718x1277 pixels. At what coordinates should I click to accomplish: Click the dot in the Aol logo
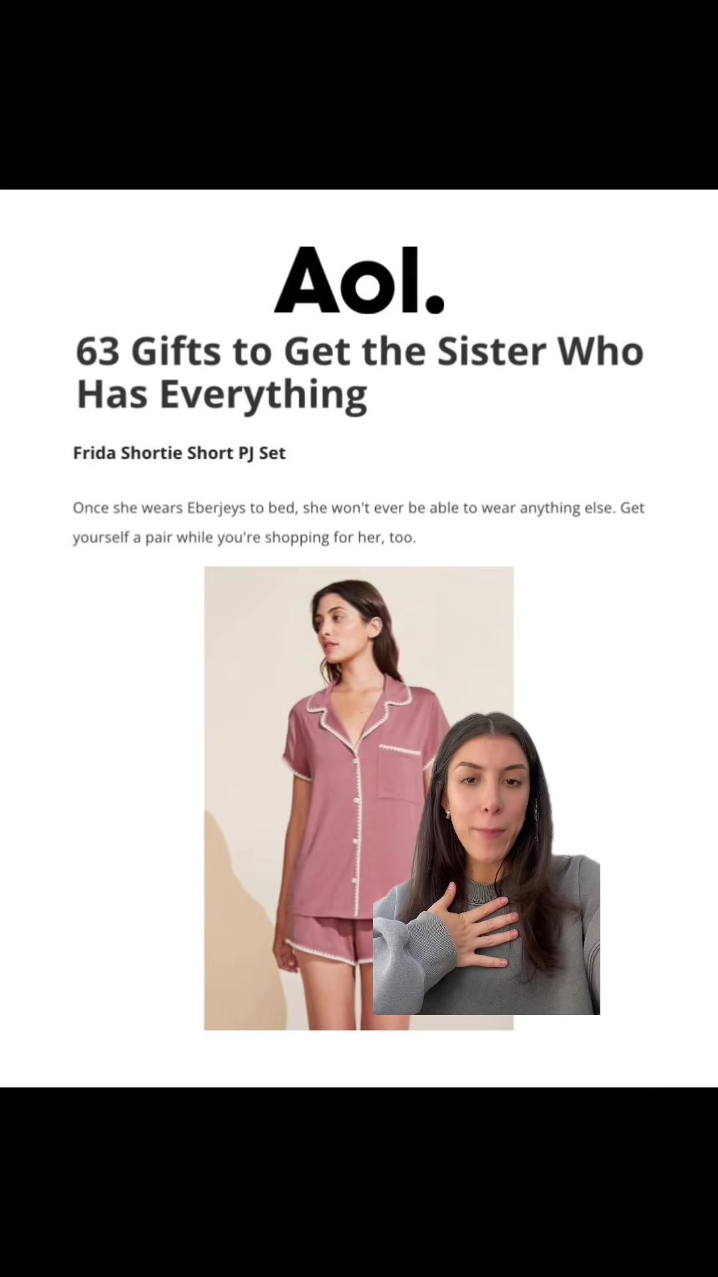[435, 304]
